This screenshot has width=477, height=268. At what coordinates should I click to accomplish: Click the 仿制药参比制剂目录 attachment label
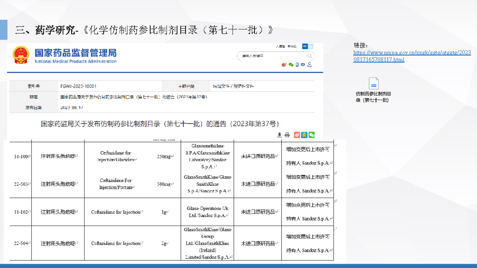click(x=373, y=97)
